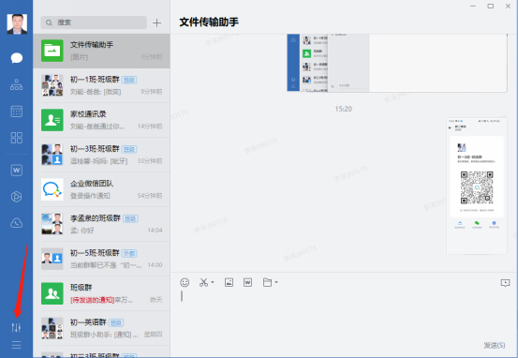This screenshot has height=358, width=518.
Task: Click the 搜索 search field
Action: [94, 22]
